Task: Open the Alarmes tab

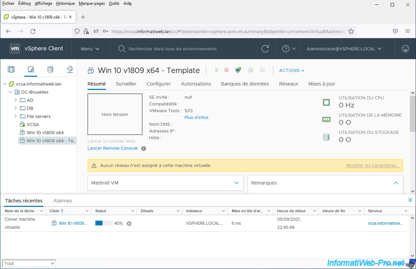Action: 63,201
